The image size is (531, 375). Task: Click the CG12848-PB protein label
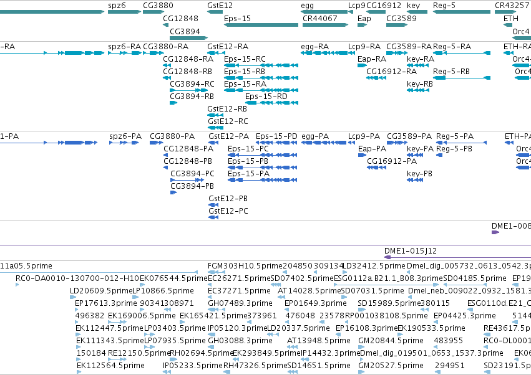[188, 161]
